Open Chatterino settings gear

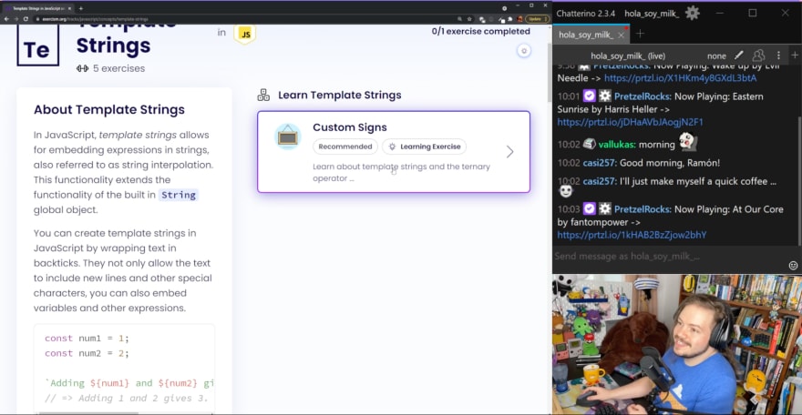pos(692,14)
